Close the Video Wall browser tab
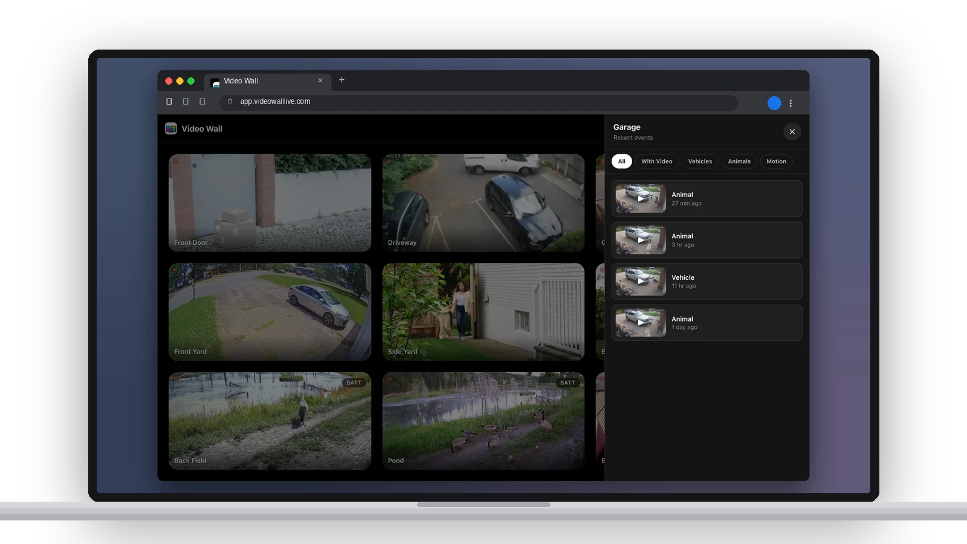This screenshot has height=544, width=967. [x=320, y=80]
